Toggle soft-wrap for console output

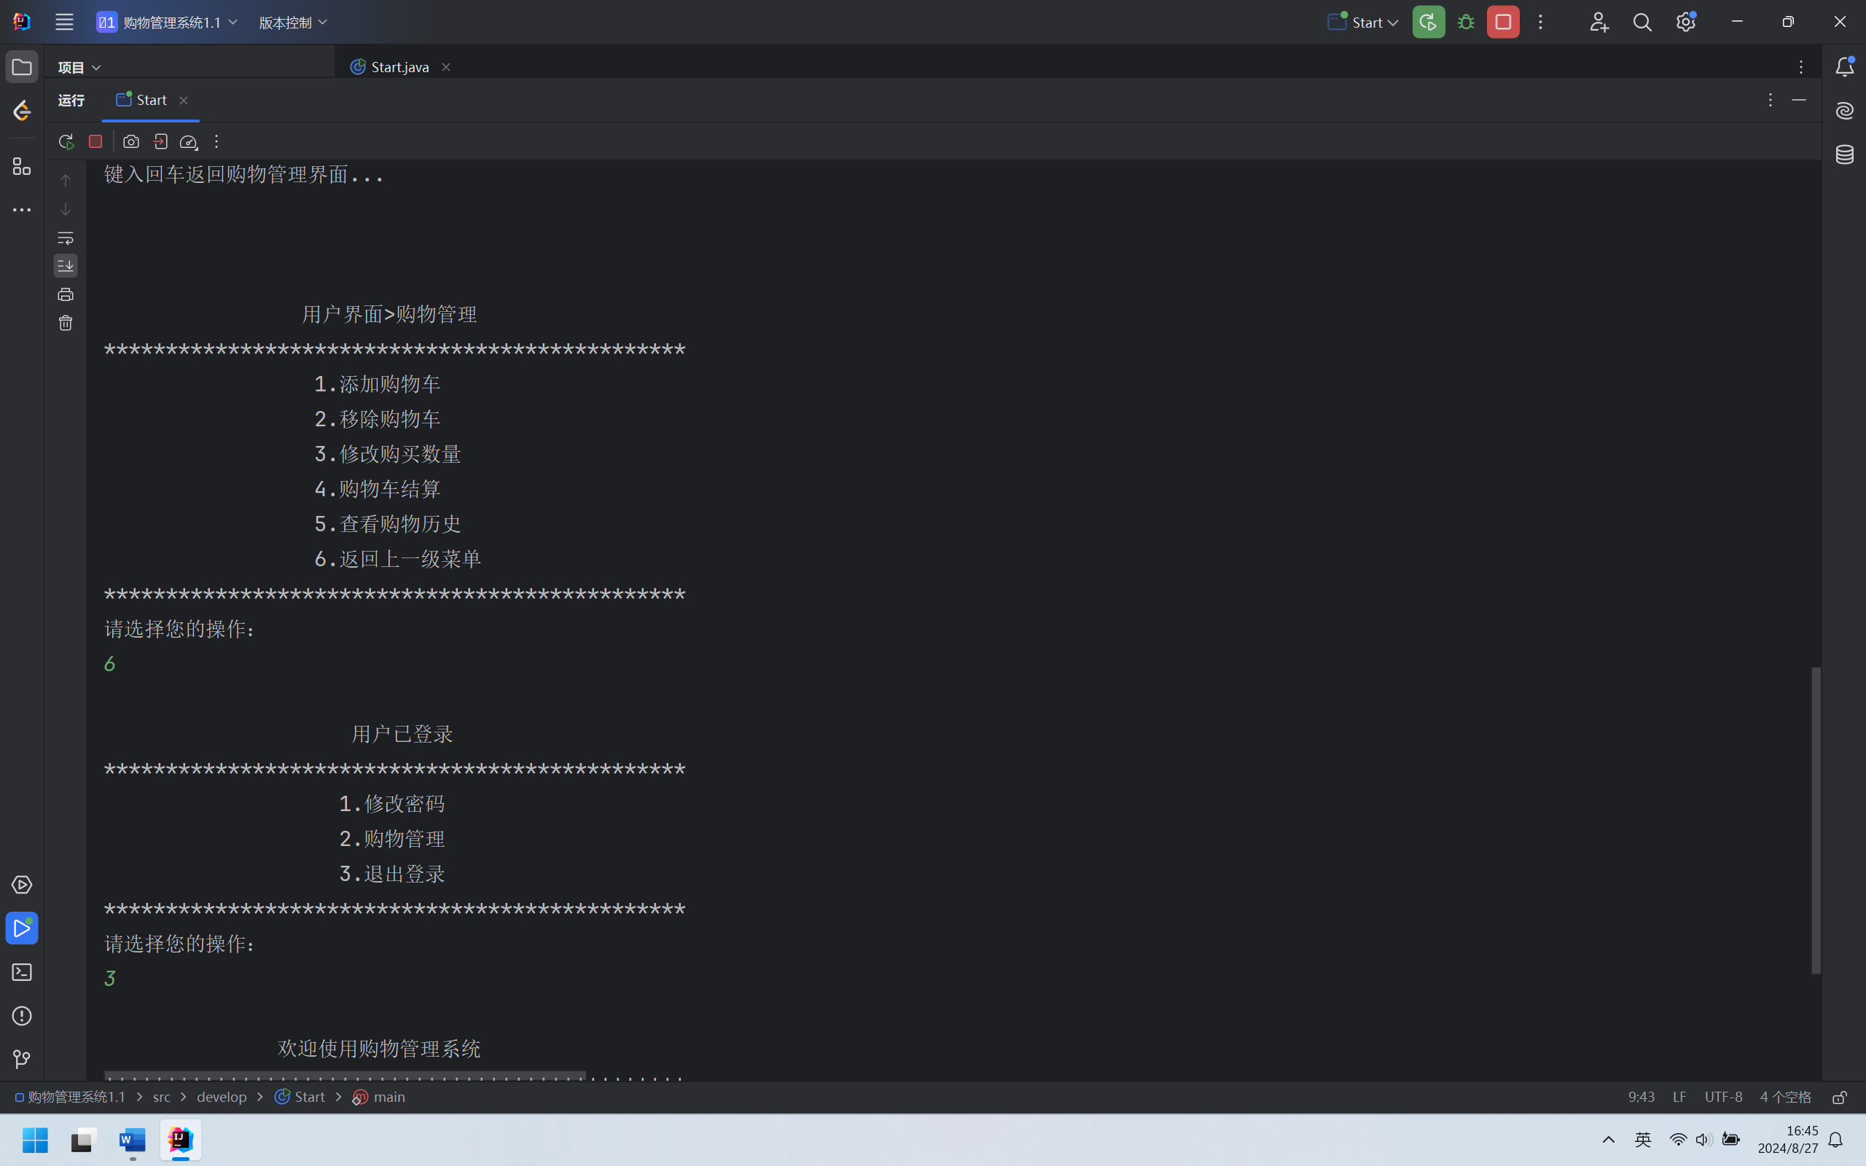pos(66,238)
